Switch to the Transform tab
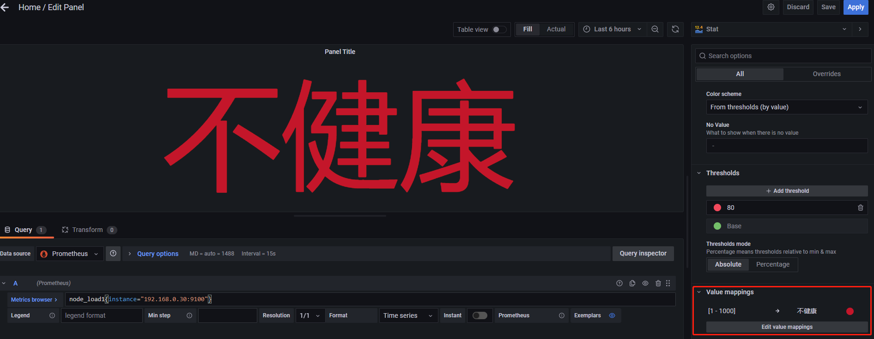874x339 pixels. coord(87,230)
